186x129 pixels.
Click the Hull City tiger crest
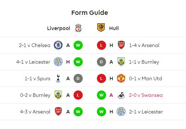coord(101,28)
